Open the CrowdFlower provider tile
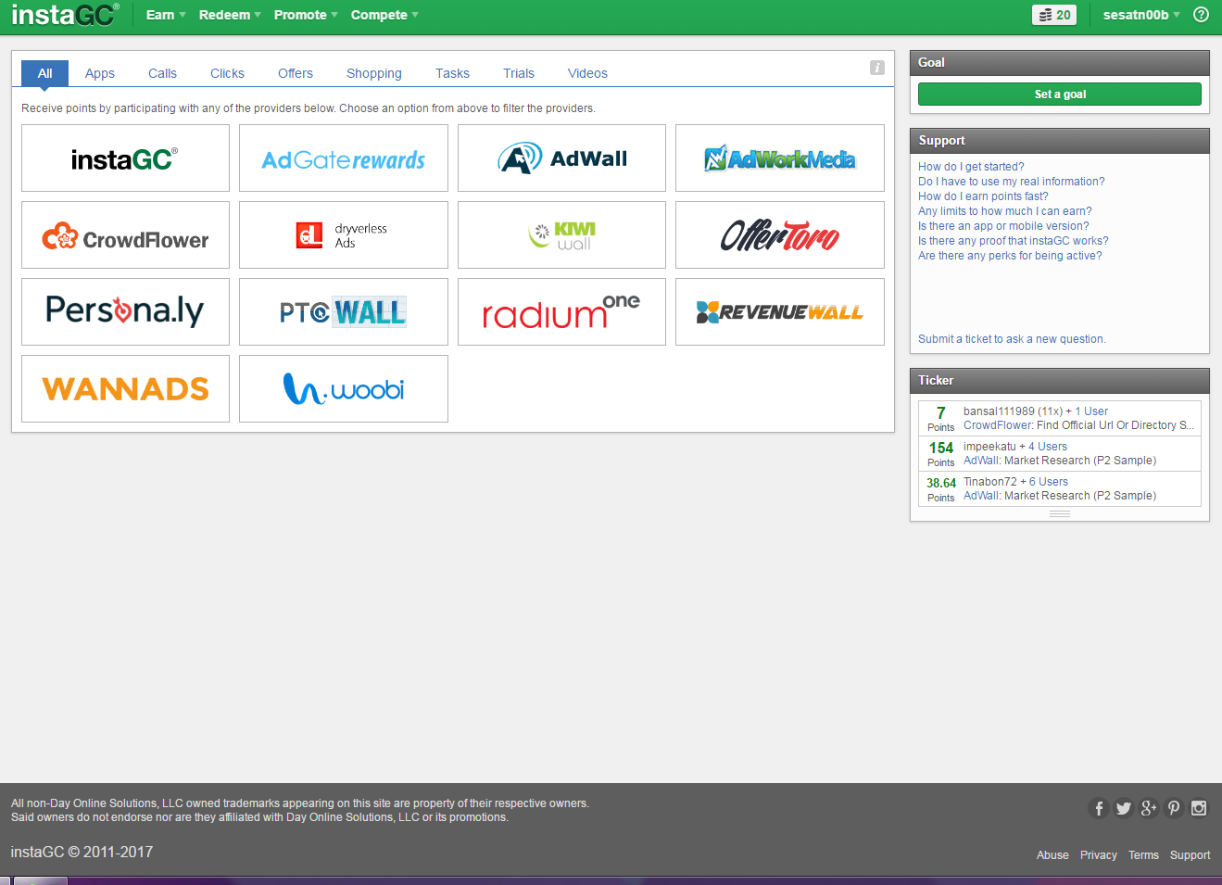Viewport: 1222px width, 885px height. click(x=125, y=235)
